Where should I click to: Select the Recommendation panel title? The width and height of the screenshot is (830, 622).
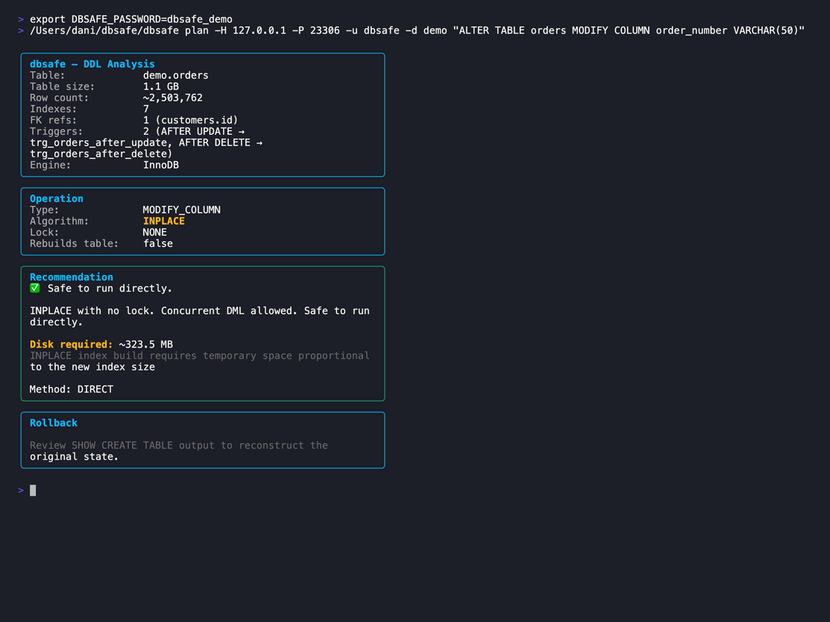(x=71, y=276)
